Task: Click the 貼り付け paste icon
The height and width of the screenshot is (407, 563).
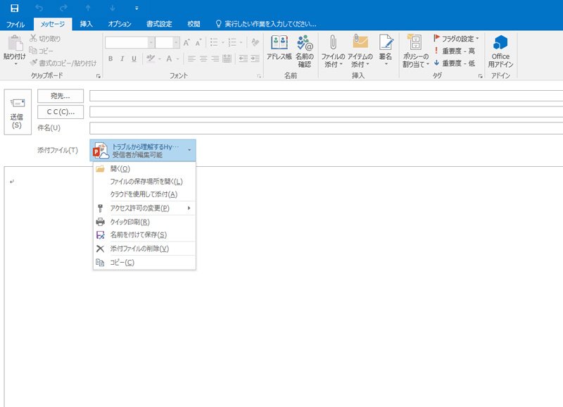Action: [15, 44]
